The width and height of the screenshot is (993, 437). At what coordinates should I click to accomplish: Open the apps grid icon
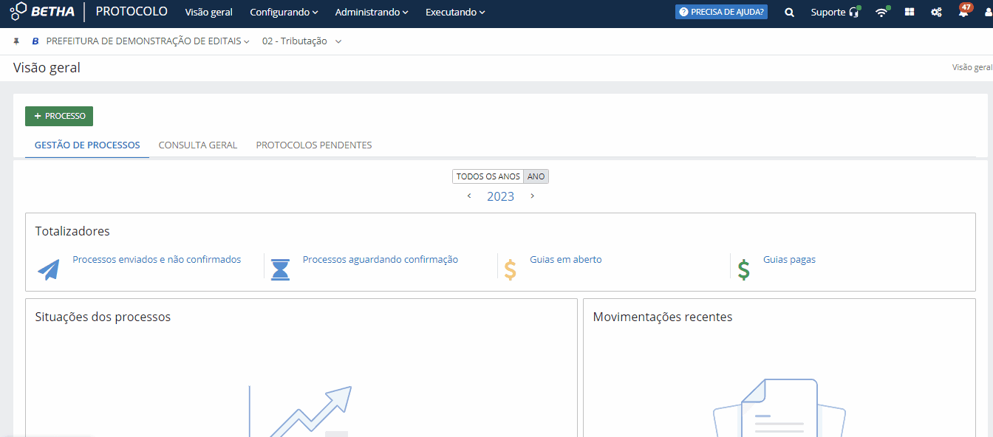(909, 13)
